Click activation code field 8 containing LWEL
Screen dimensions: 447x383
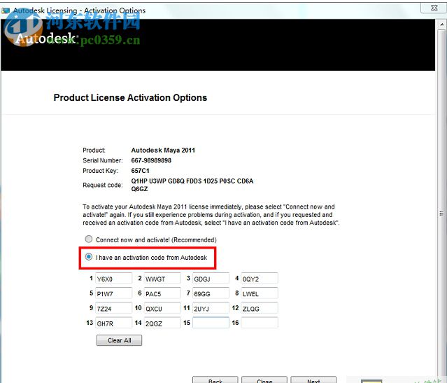[260, 293]
